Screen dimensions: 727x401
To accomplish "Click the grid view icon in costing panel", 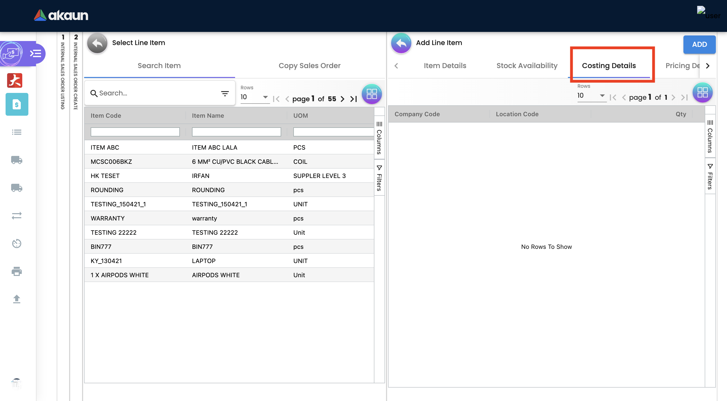I will [x=702, y=92].
